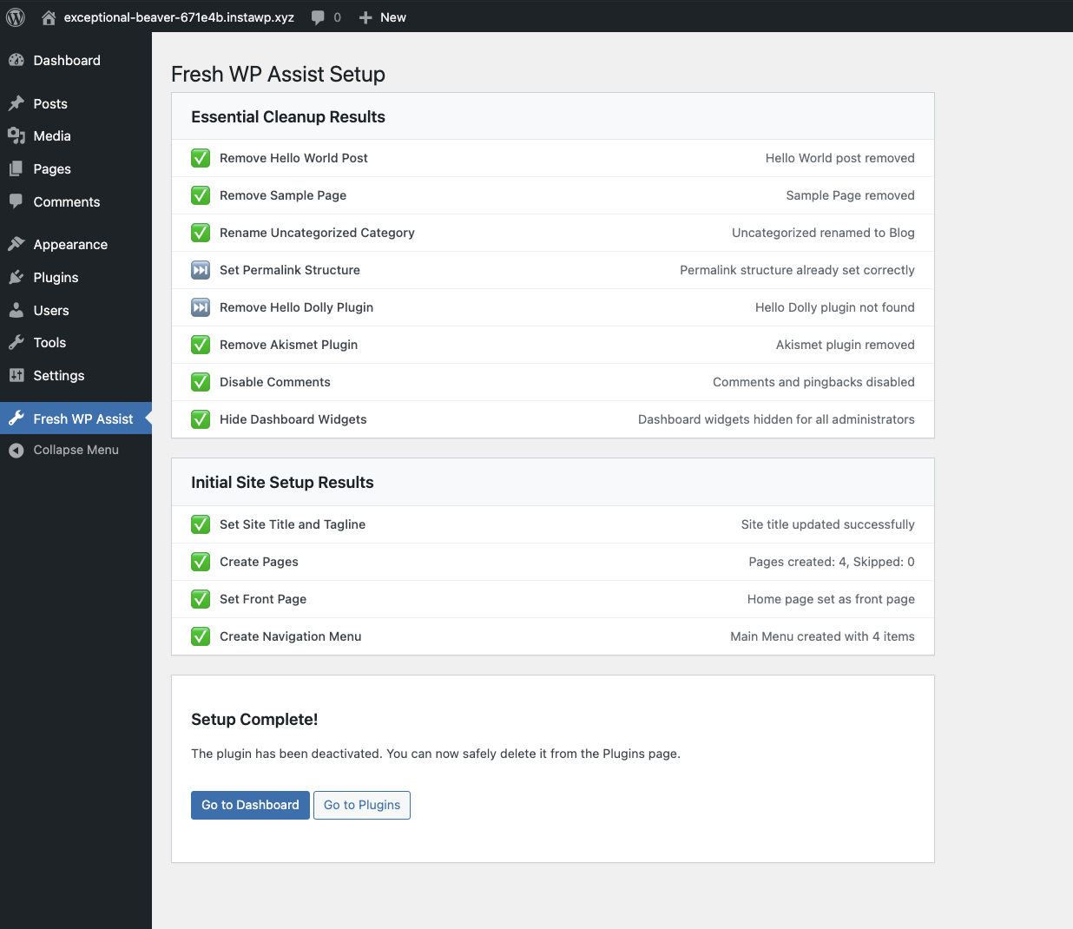Open the Tools menu in sidebar

tap(49, 342)
